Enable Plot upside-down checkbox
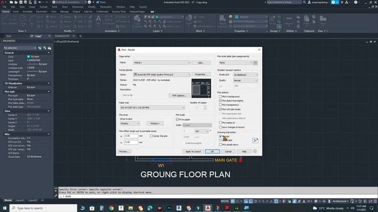Viewport: 378px width, 212px height. (220, 144)
